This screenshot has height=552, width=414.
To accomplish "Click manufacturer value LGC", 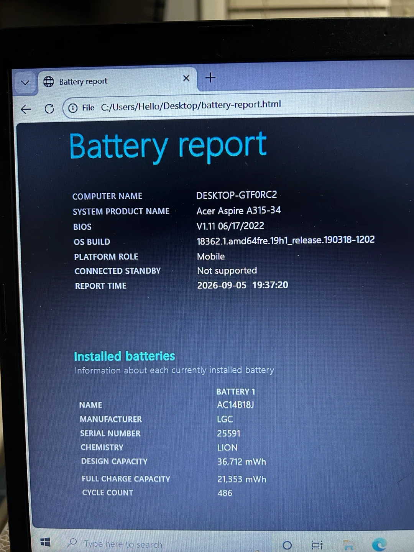I will [225, 419].
